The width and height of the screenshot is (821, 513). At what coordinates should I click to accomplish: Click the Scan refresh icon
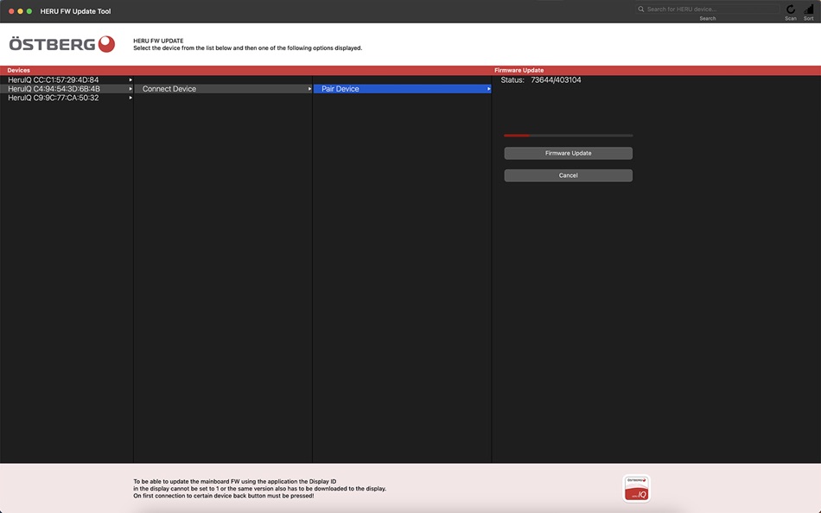click(x=791, y=9)
